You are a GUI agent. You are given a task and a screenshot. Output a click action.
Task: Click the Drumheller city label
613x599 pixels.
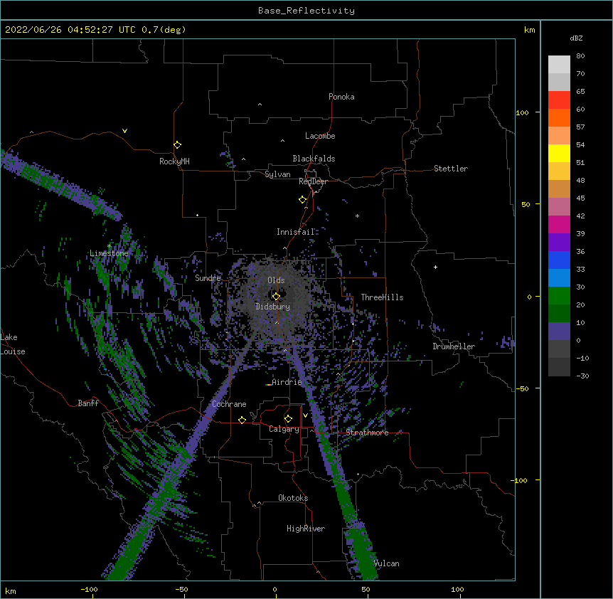[454, 346]
